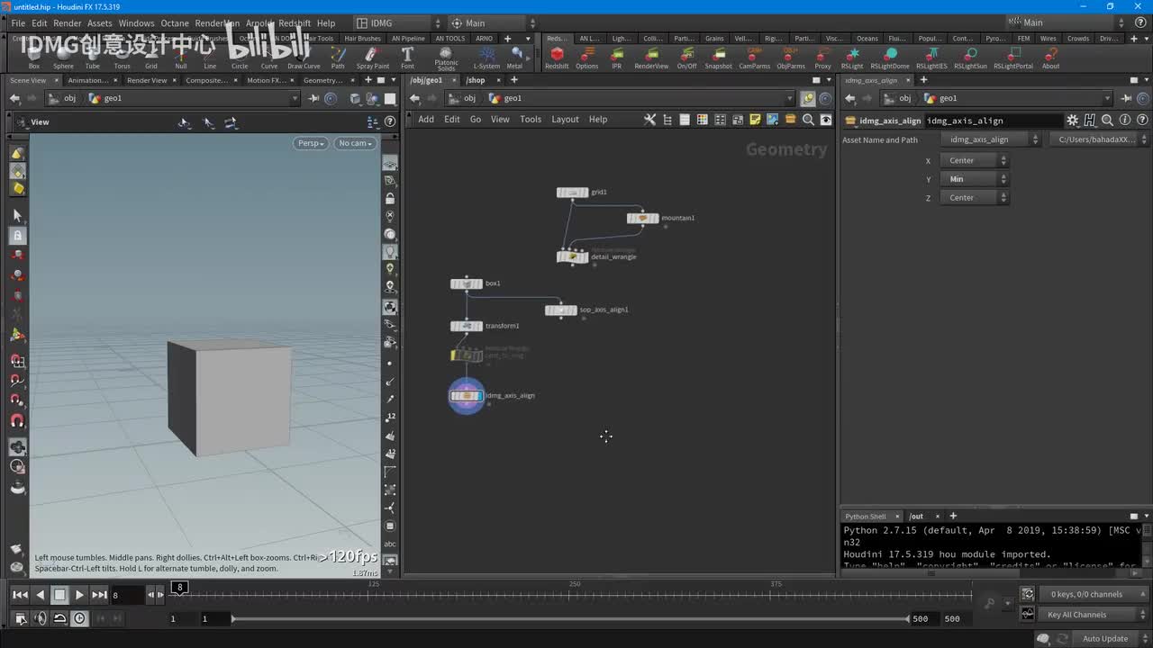Select the box1 node
The width and height of the screenshot is (1153, 648).
(467, 283)
